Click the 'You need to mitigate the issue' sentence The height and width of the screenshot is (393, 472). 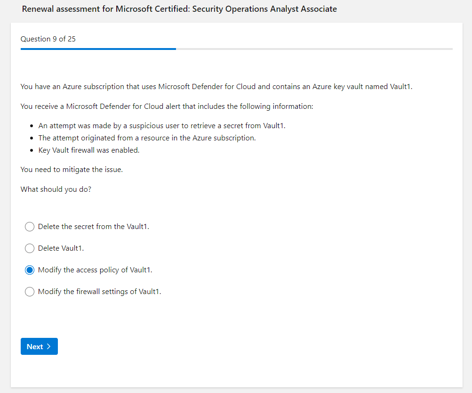click(72, 170)
